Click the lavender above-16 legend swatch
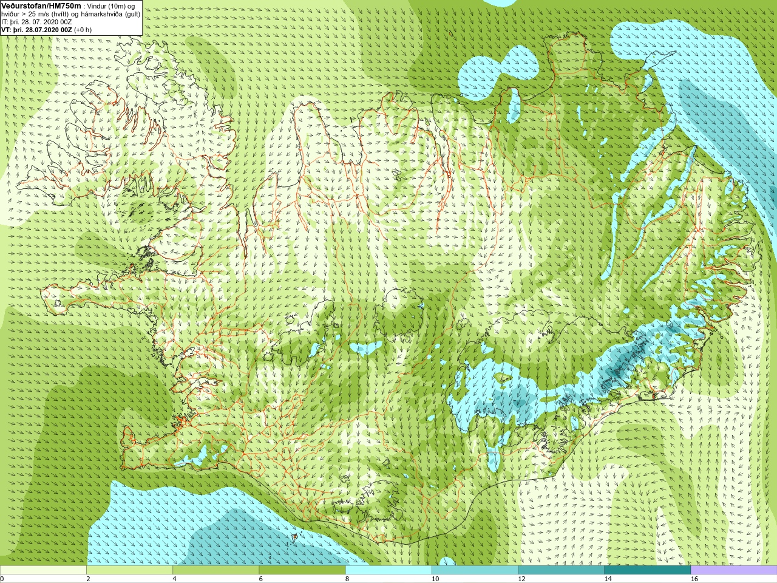Image resolution: width=777 pixels, height=583 pixels. click(x=734, y=570)
